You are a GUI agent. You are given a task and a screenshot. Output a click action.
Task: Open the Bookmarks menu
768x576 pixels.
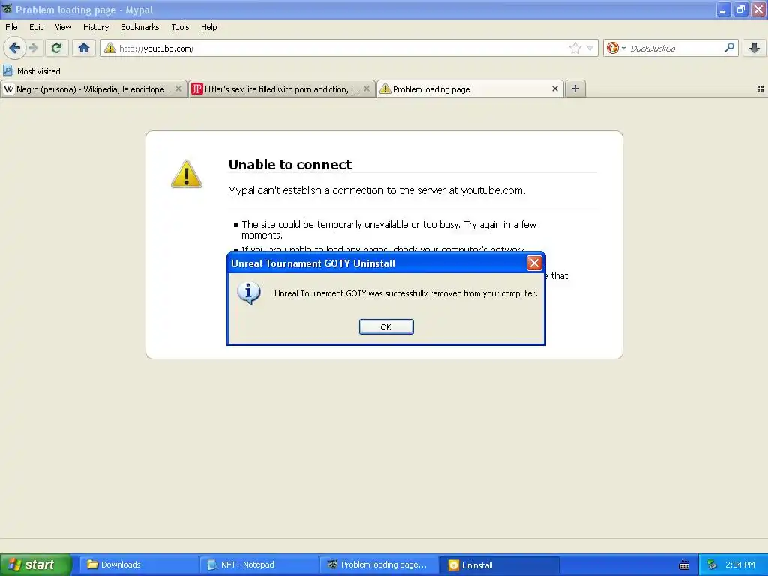tap(139, 27)
